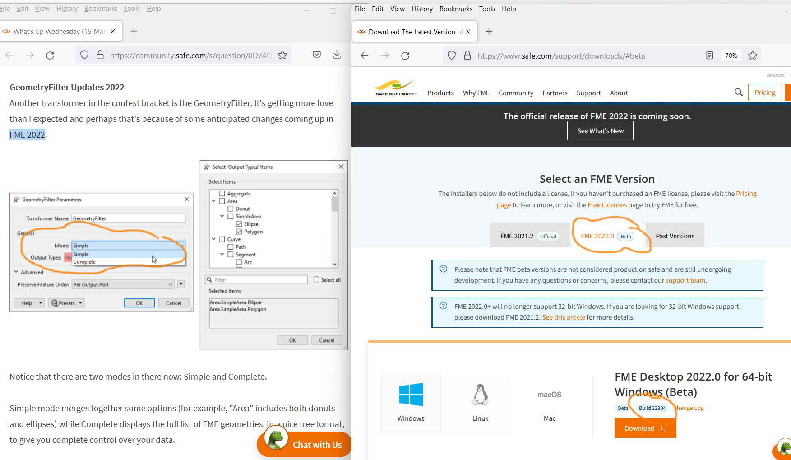Collapse the SimpleArea tree node

tap(222, 217)
